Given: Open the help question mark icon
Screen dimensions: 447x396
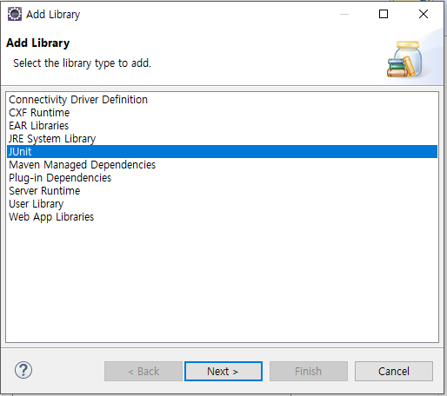Looking at the screenshot, I should tap(23, 370).
